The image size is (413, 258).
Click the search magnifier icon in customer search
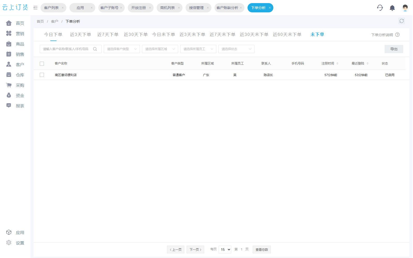(x=95, y=49)
